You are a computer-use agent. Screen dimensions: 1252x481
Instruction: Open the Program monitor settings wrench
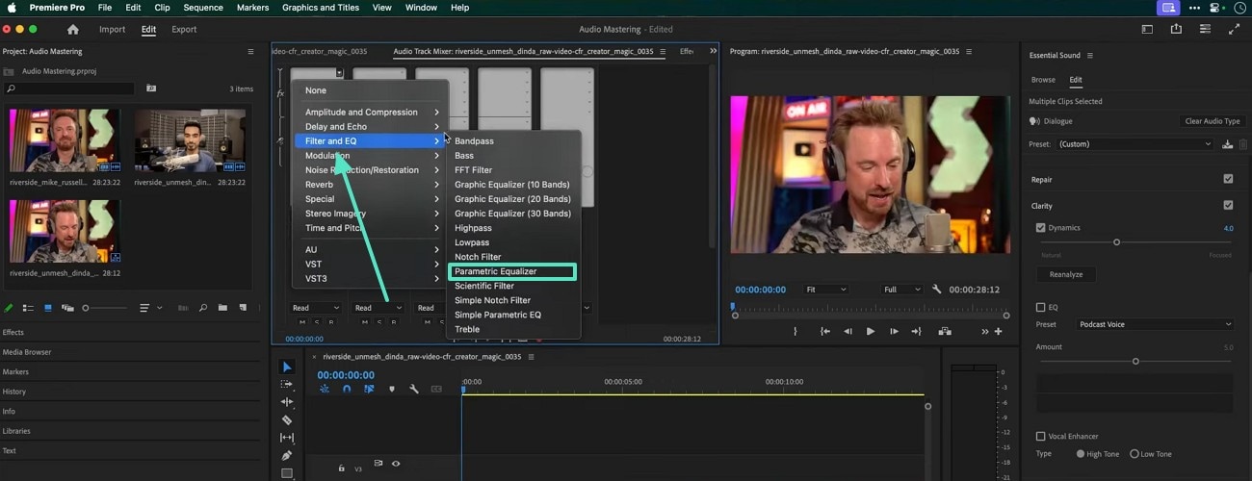click(x=937, y=290)
